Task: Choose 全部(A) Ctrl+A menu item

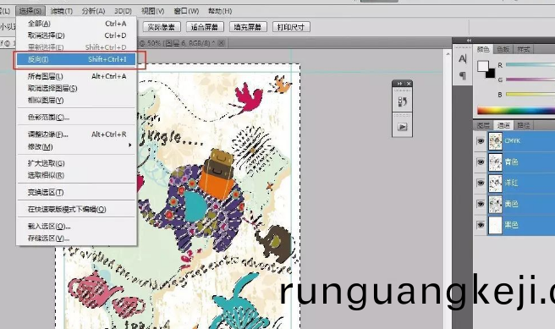Action: 77,24
